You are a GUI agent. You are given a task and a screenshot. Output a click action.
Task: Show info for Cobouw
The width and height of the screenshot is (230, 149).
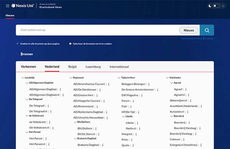[x=184, y=139]
